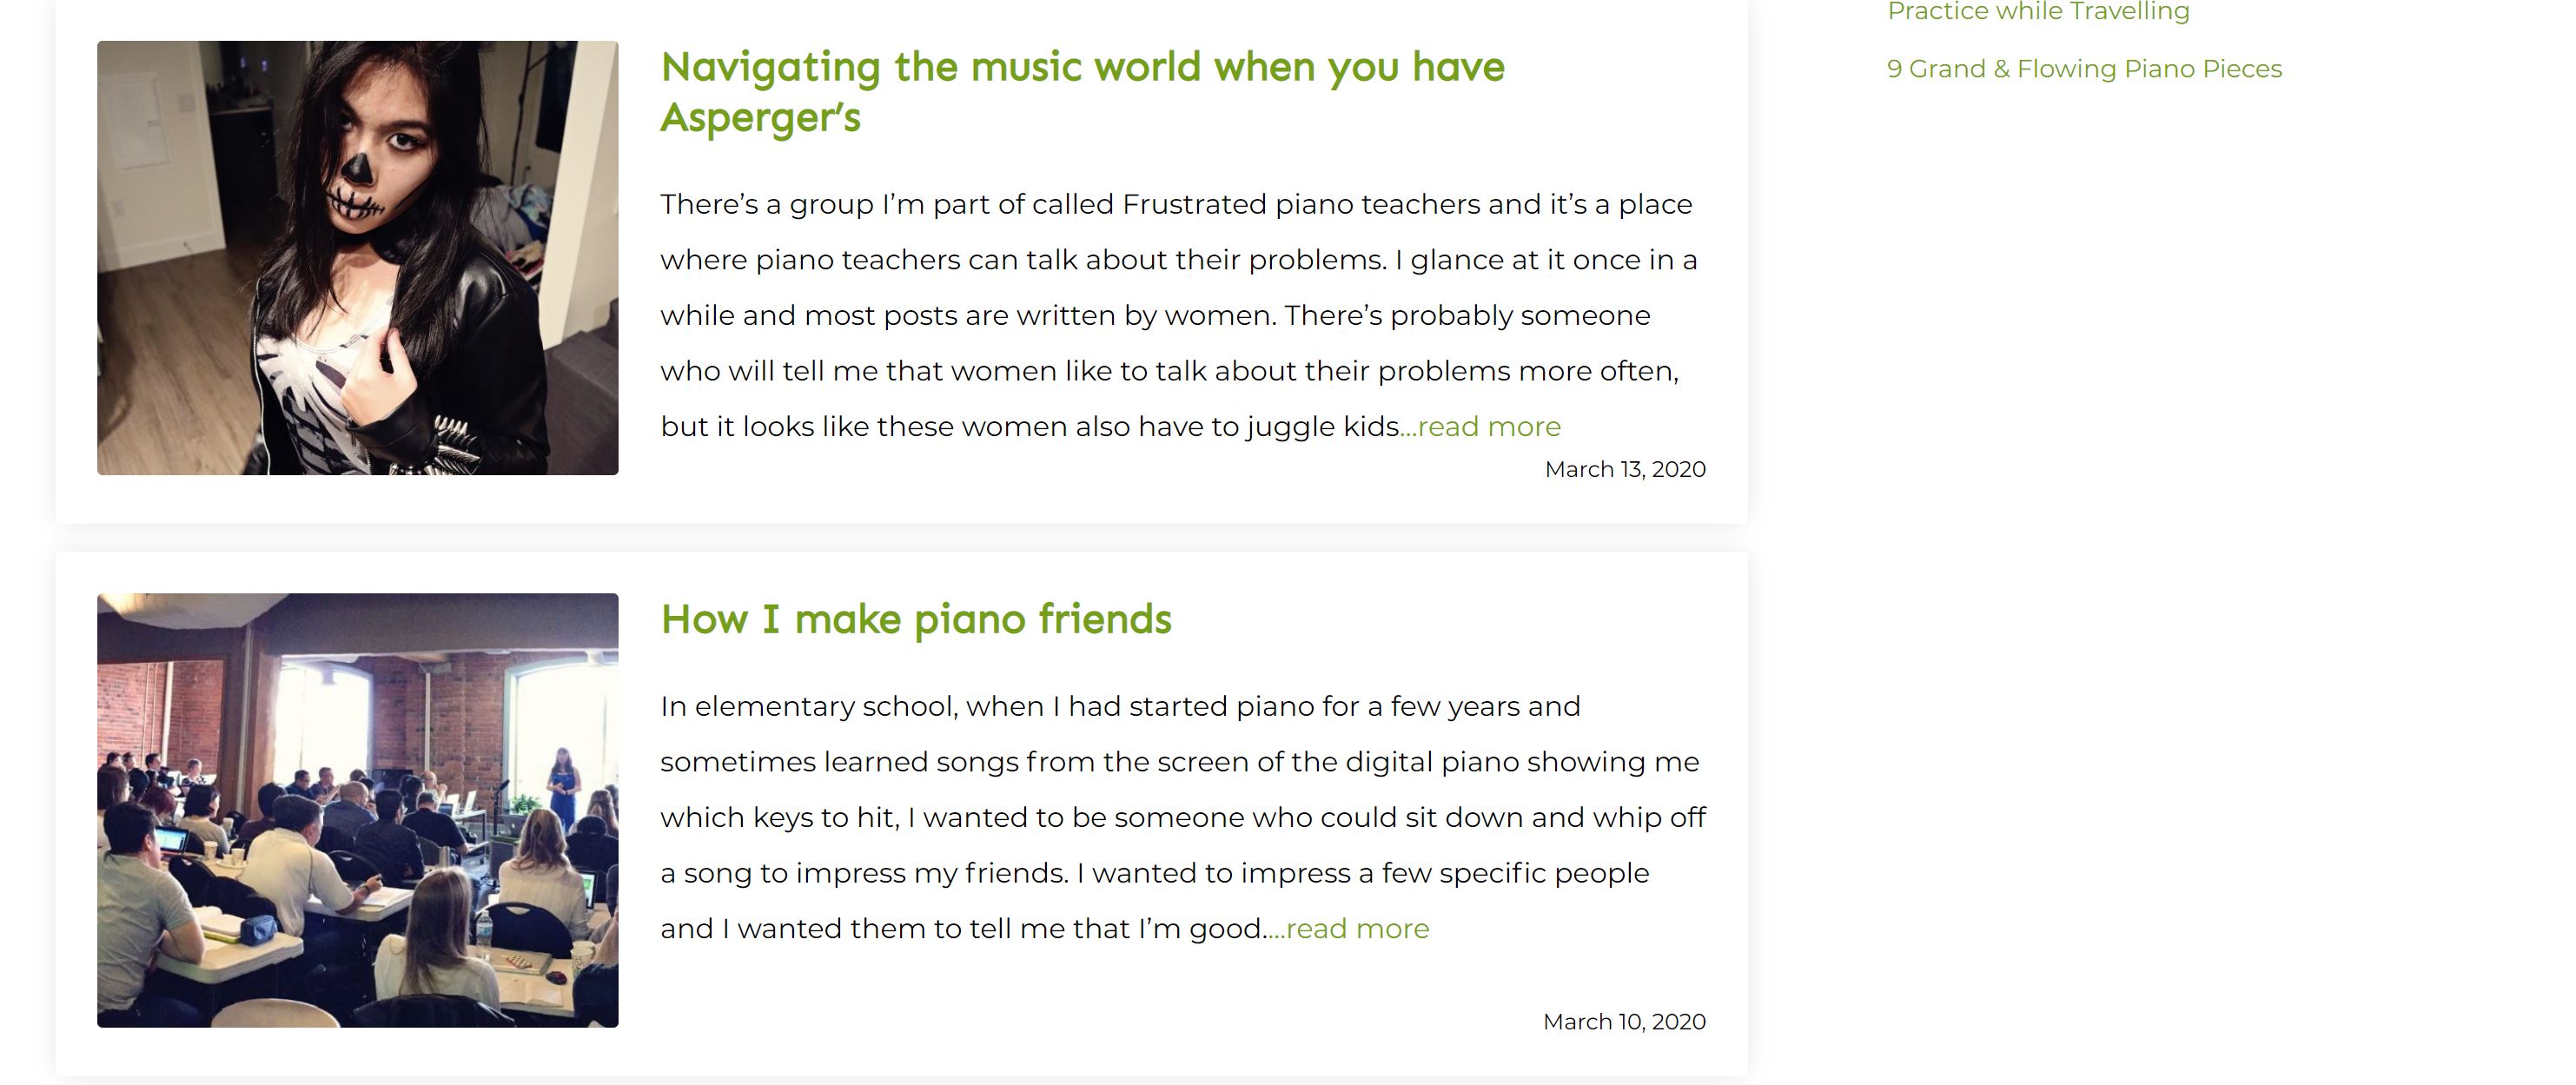
Task: Click the excerpt line starting In elementary school
Action: tap(1120, 707)
